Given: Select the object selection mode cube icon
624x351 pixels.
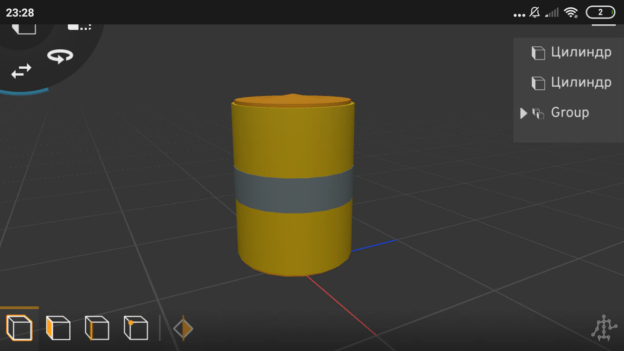Looking at the screenshot, I should tap(19, 328).
